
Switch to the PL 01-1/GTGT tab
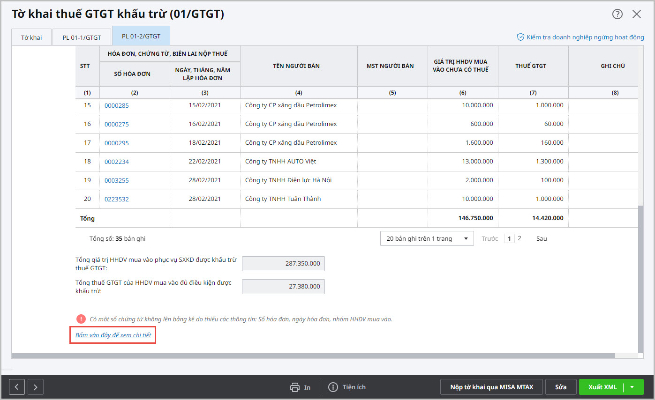click(82, 37)
